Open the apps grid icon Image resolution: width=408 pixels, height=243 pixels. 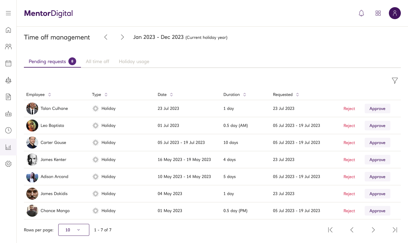pyautogui.click(x=378, y=13)
